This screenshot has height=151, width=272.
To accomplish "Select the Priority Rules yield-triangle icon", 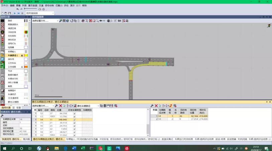I will [x=2, y=36].
